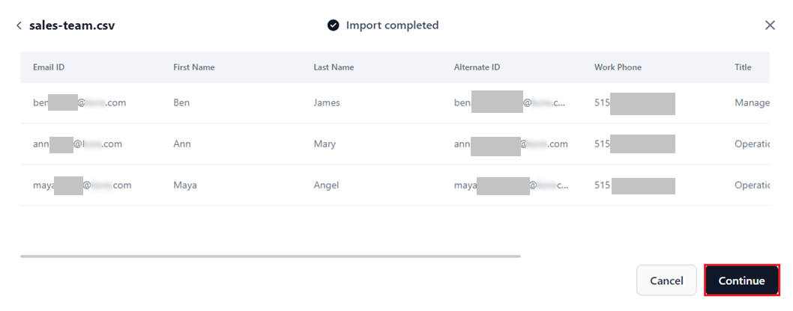The height and width of the screenshot is (311, 793).
Task: Click the Work Phone column header
Action: pos(618,67)
